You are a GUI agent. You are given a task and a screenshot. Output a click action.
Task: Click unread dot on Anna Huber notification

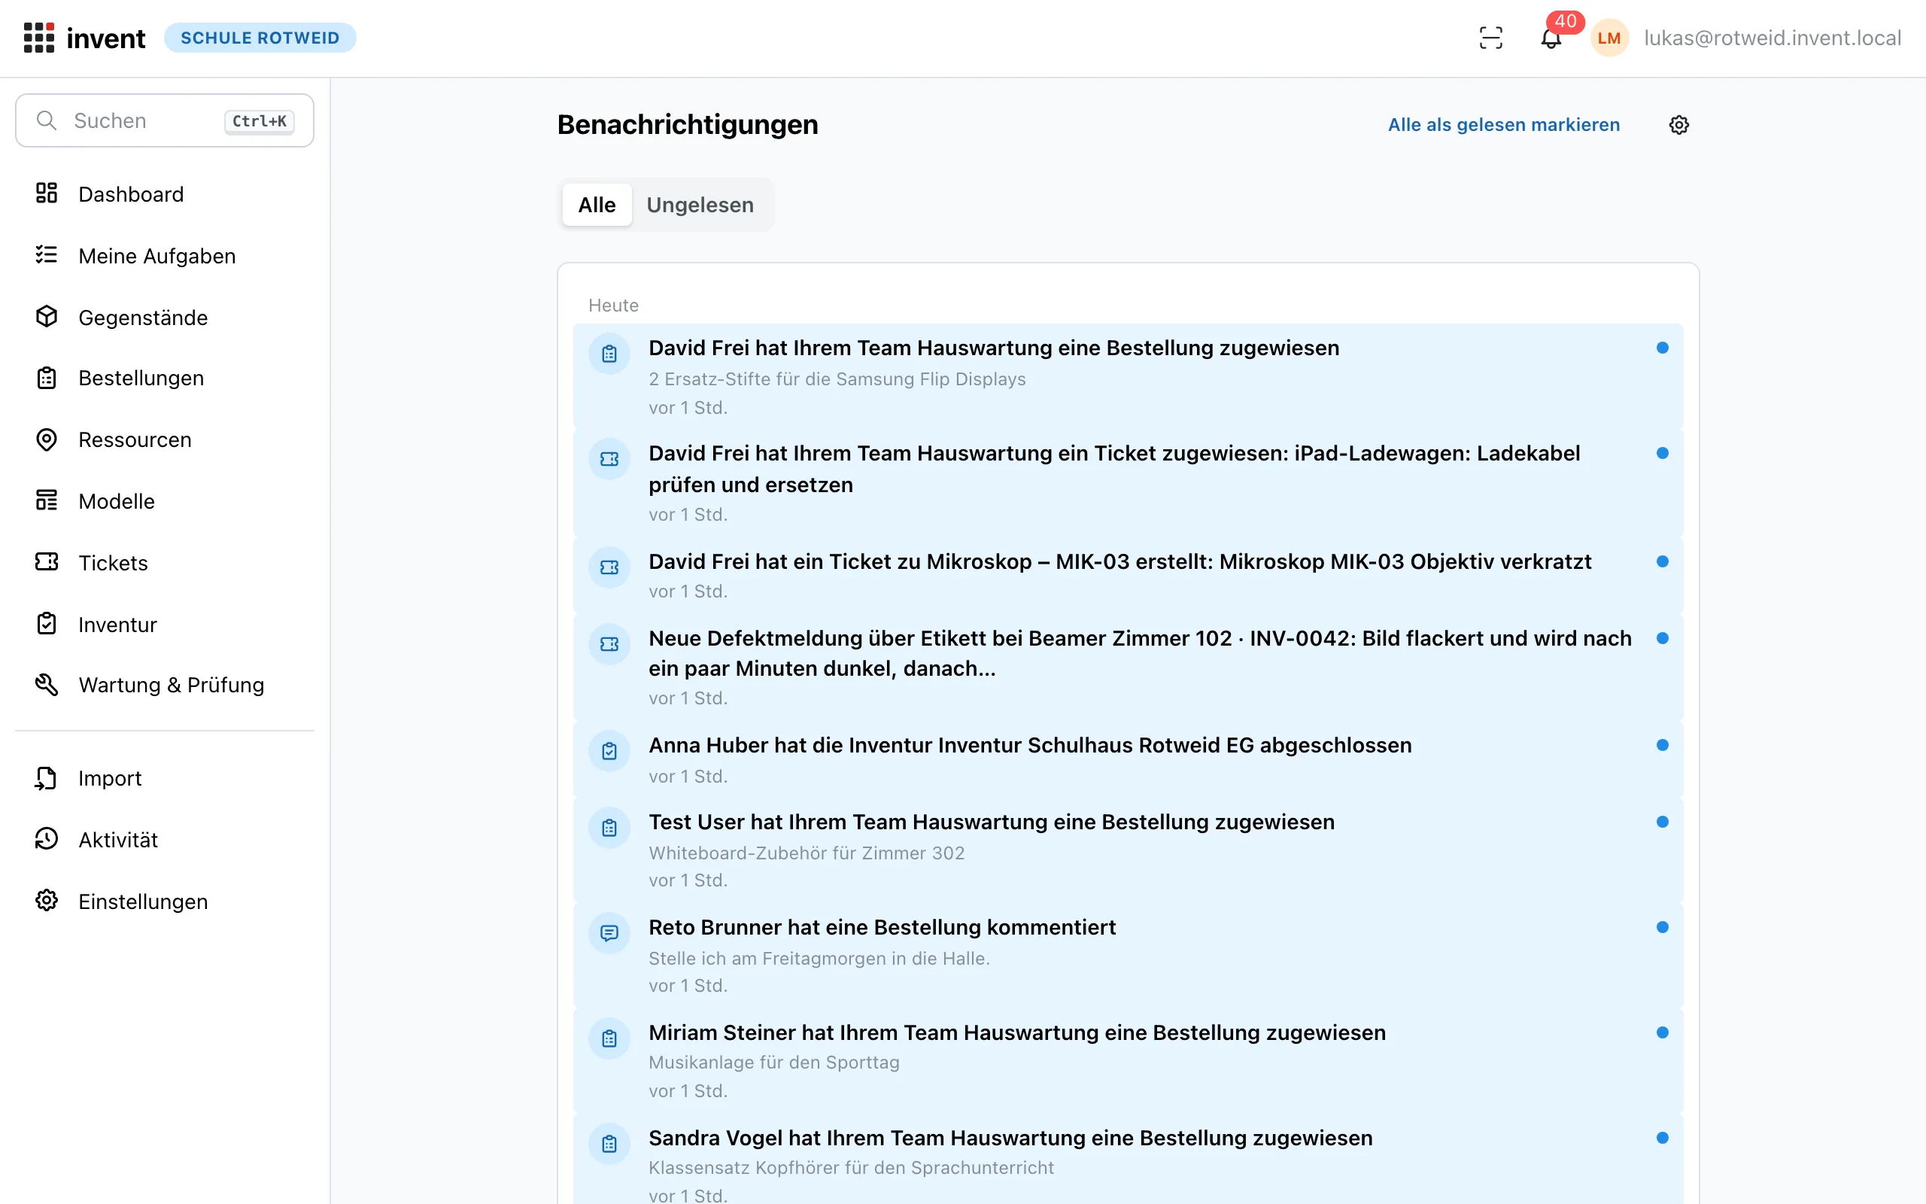tap(1663, 744)
